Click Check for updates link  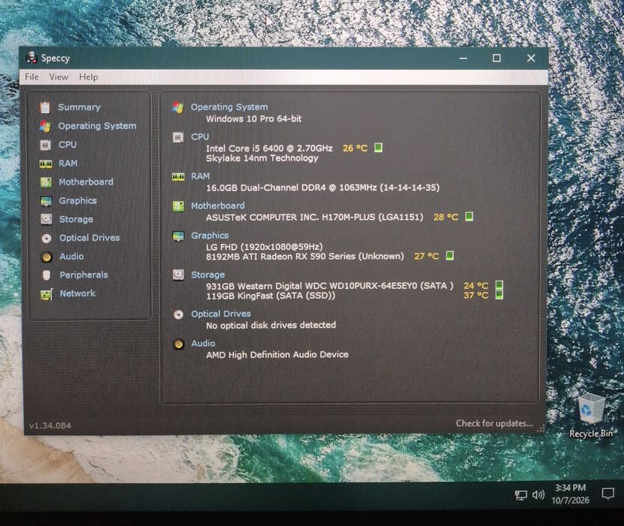pos(494,423)
